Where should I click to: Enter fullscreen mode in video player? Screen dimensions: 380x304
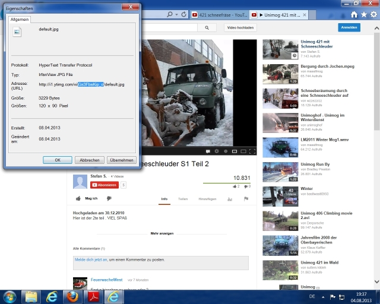(252, 151)
